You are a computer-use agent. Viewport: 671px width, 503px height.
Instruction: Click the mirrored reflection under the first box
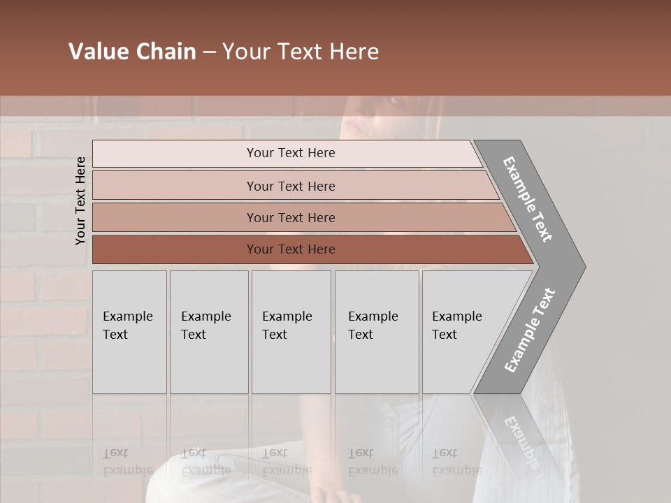(x=128, y=461)
